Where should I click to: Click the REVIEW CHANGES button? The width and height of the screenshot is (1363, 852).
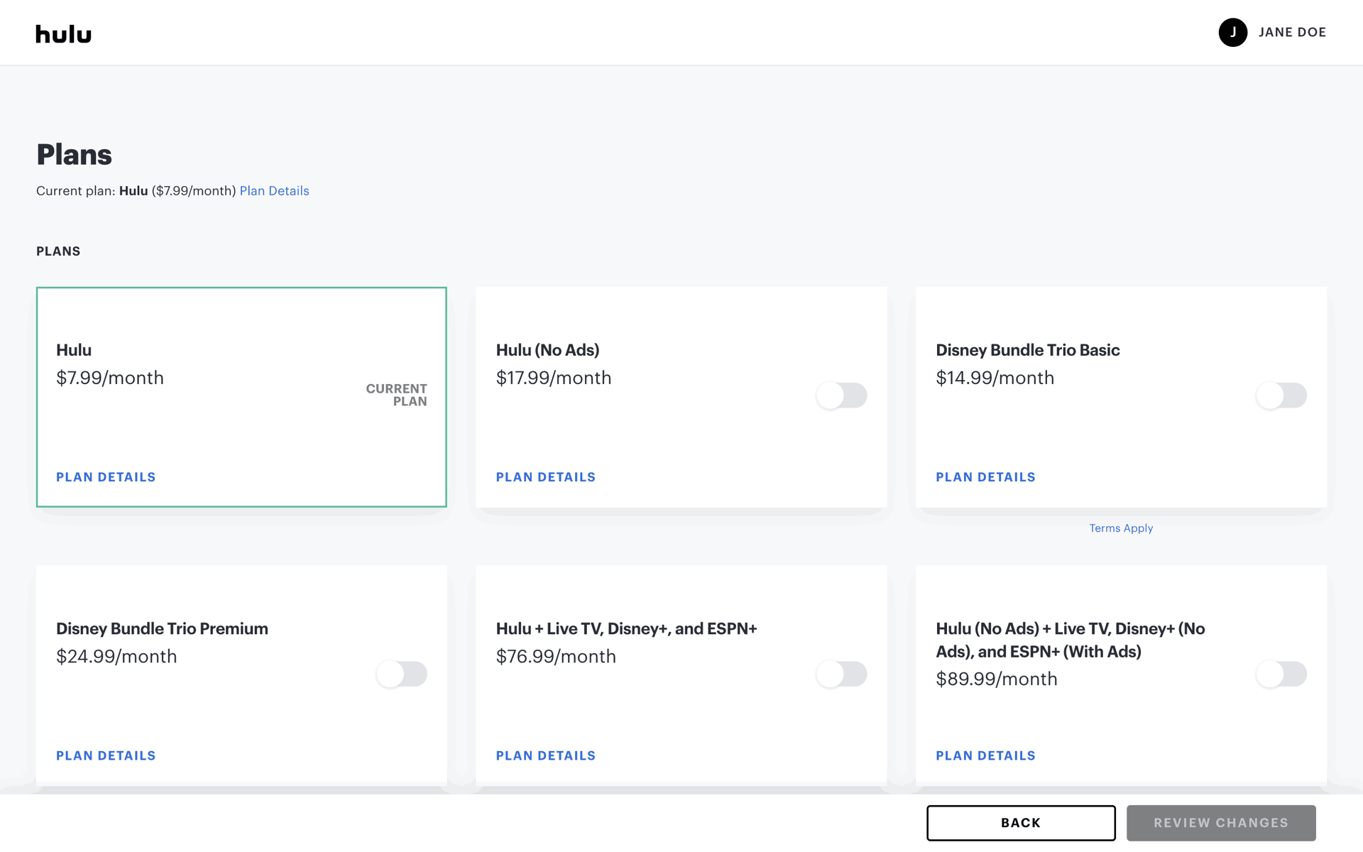tap(1221, 823)
